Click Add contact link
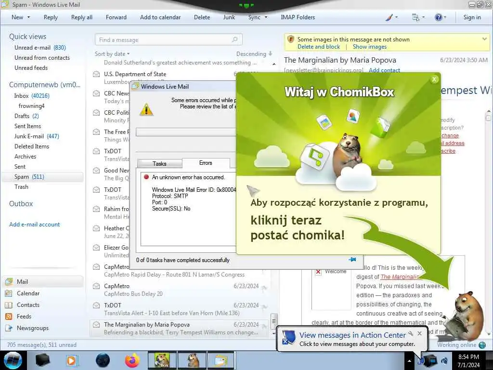 pos(384,70)
